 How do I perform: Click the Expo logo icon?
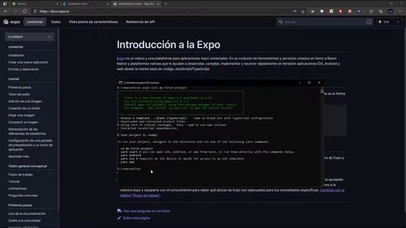point(6,22)
